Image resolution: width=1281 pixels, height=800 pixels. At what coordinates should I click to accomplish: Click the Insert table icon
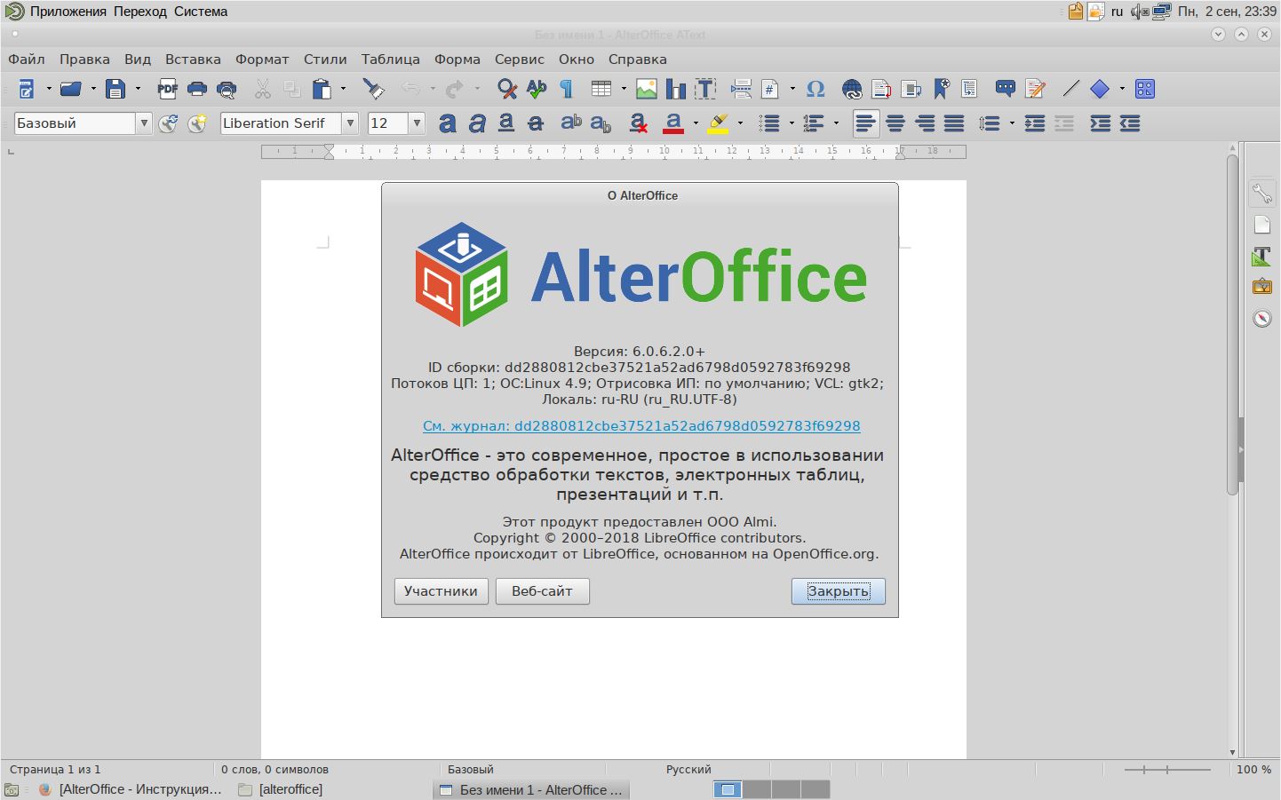pos(601,89)
